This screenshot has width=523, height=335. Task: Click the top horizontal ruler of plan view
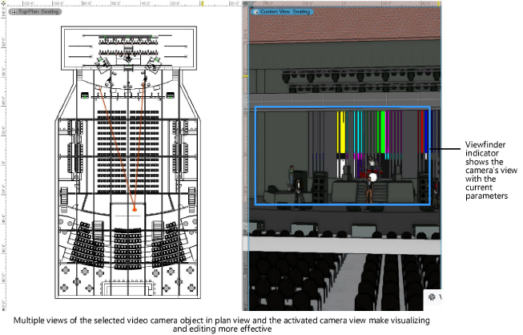[120, 4]
